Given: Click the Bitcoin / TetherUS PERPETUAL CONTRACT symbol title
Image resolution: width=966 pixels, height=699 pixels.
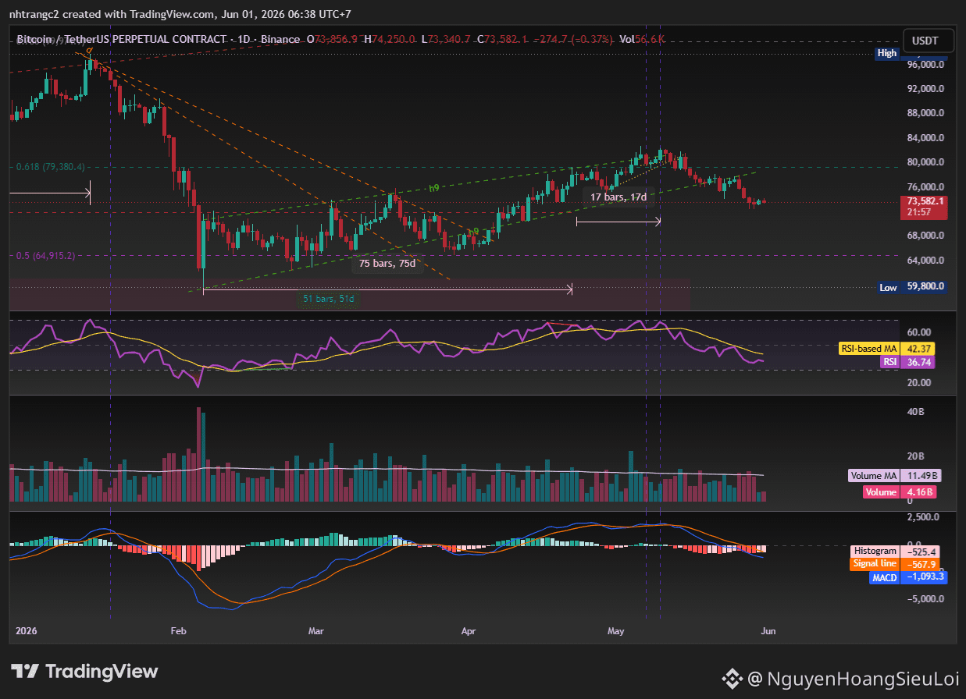Looking at the screenshot, I should pos(122,39).
